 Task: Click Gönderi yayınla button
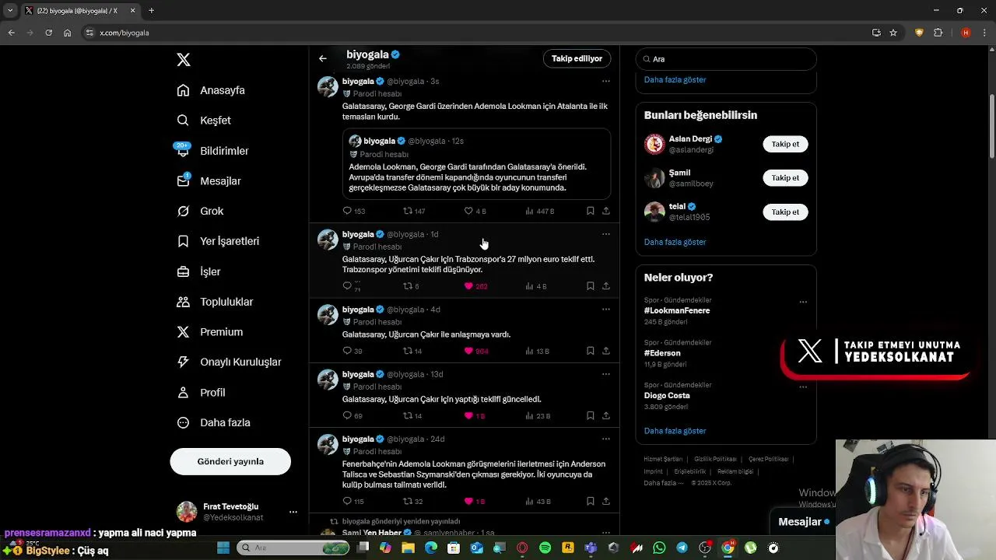(230, 461)
